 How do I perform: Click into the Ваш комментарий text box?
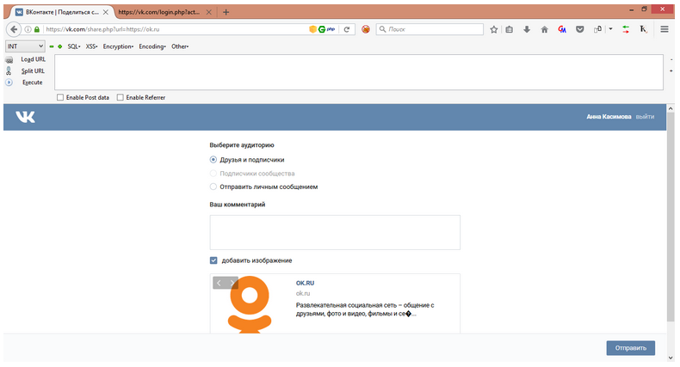tap(335, 232)
